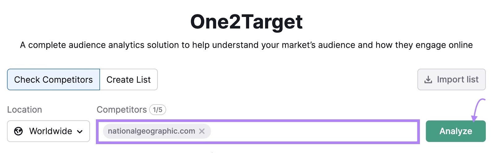Click the Location field label

pyautogui.click(x=24, y=110)
